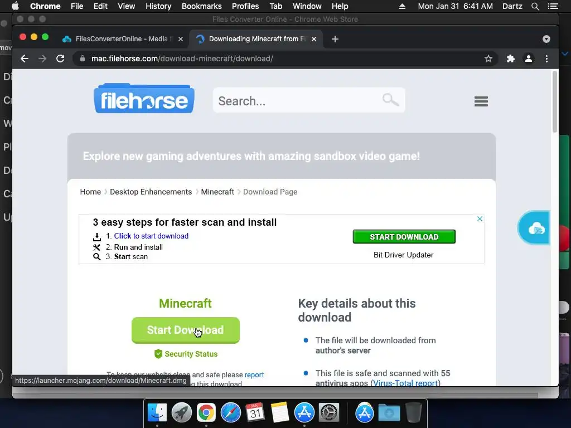
Task: Close the Bit Driver Updater ad
Action: [480, 218]
